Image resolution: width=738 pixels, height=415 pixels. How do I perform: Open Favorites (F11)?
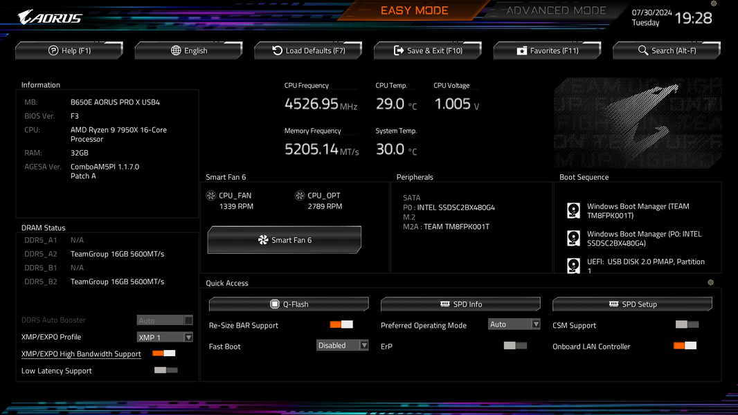tap(548, 50)
